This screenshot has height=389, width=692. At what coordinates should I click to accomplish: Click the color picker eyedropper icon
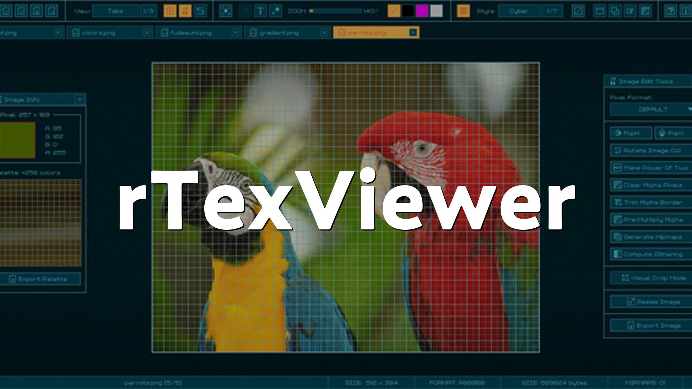[x=276, y=11]
